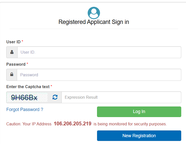
Task: Click the IP address 106.206.205.219
Action: (73, 124)
